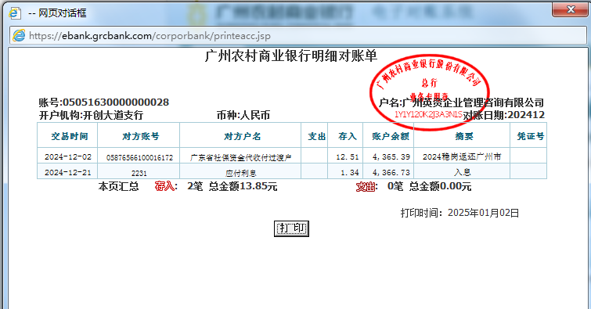591x309 pixels.
Task: Click balance value 4,366.73
Action: pyautogui.click(x=391, y=173)
